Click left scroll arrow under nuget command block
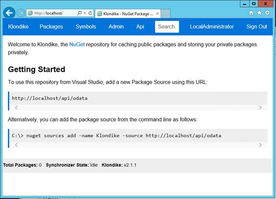This screenshot has height=199, width=276. [x=16, y=145]
